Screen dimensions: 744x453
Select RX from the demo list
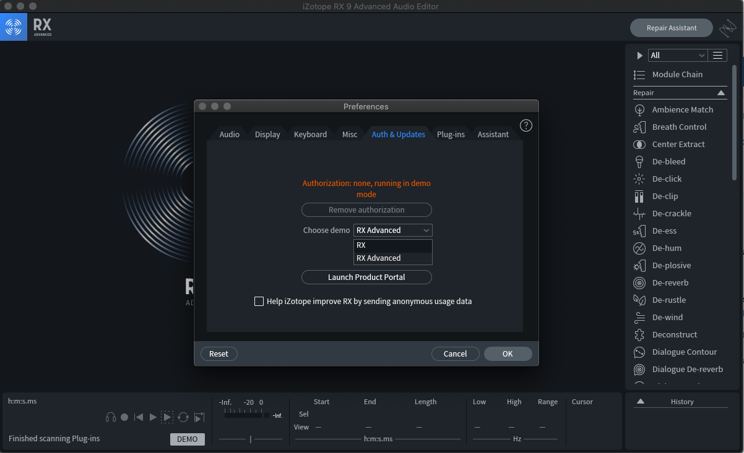[x=393, y=245]
